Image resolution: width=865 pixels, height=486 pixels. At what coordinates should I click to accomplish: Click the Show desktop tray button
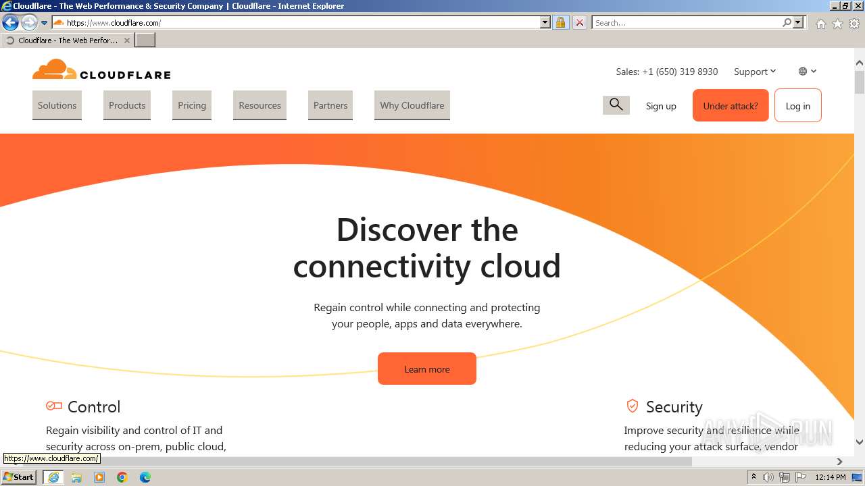(857, 477)
